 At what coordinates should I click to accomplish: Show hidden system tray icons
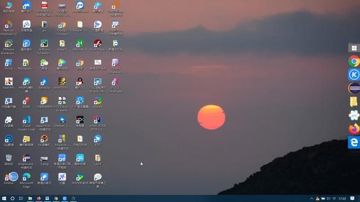pyautogui.click(x=312, y=198)
